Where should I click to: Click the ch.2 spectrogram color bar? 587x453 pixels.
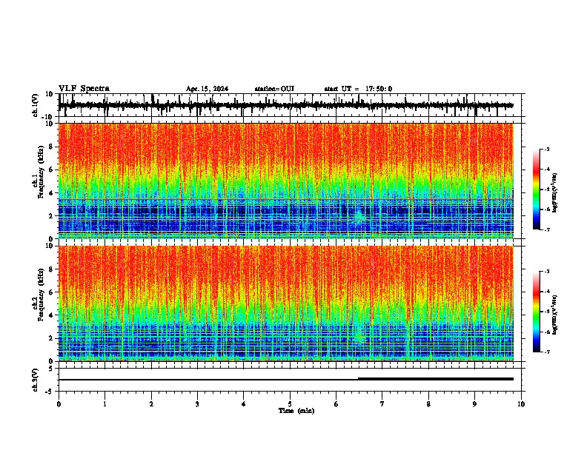click(x=537, y=312)
